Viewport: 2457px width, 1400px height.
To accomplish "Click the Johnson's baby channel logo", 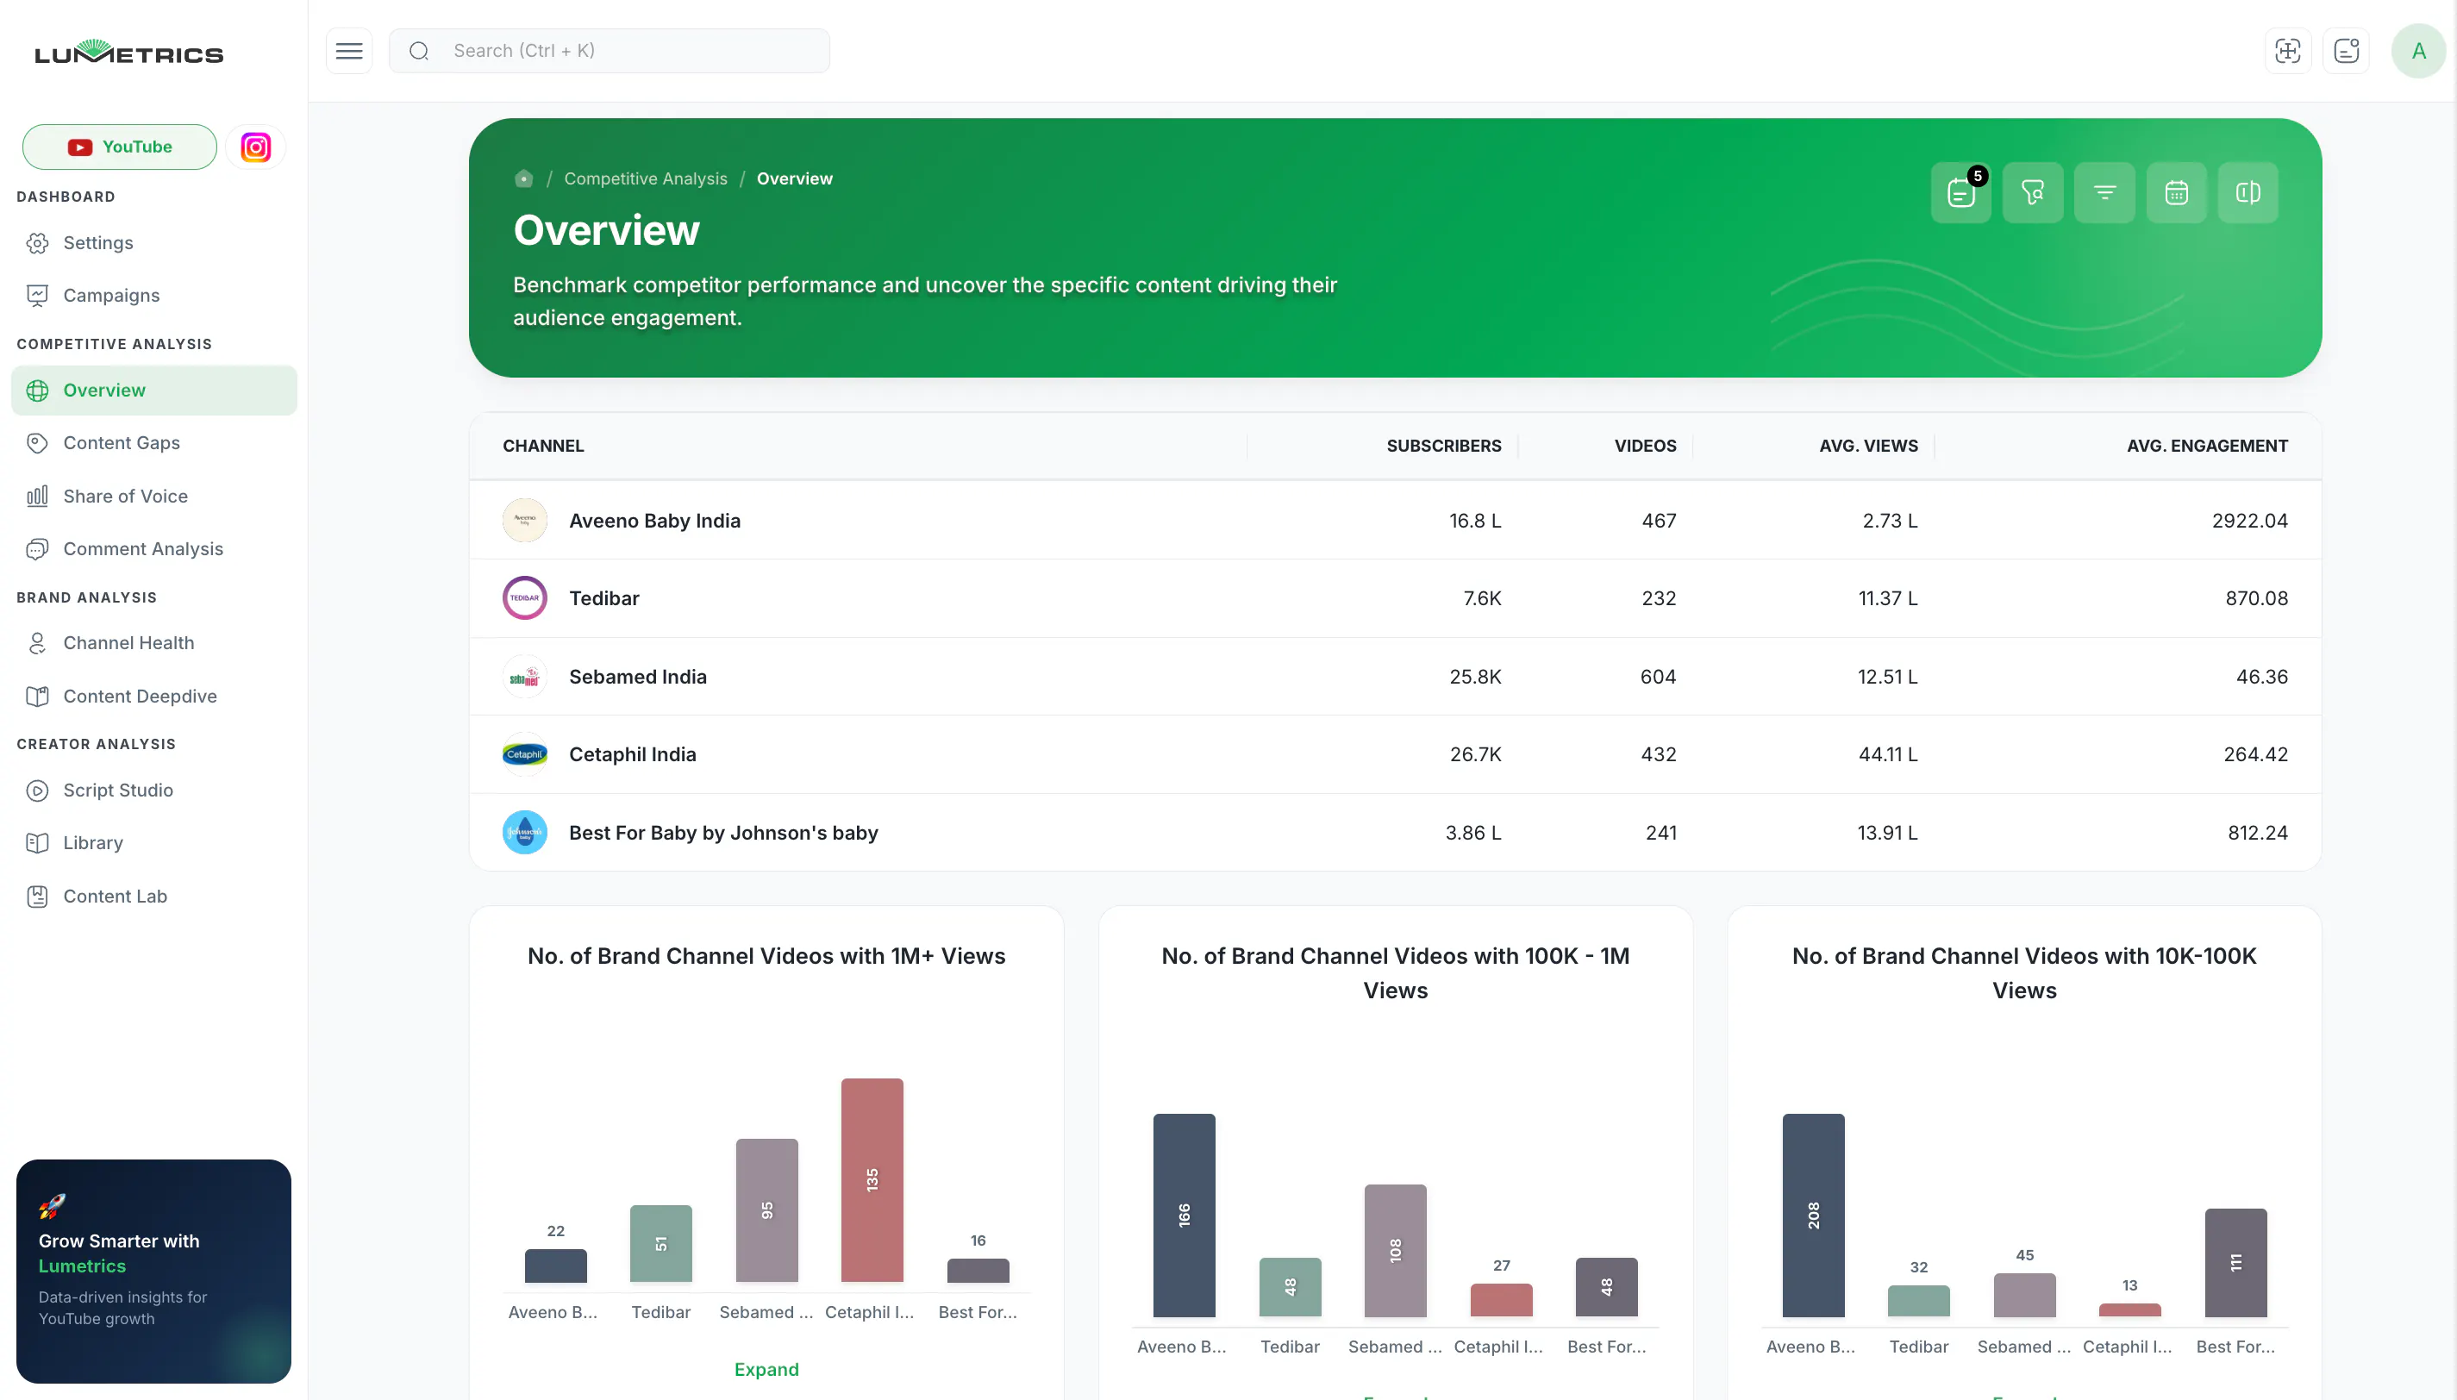I will tap(525, 833).
